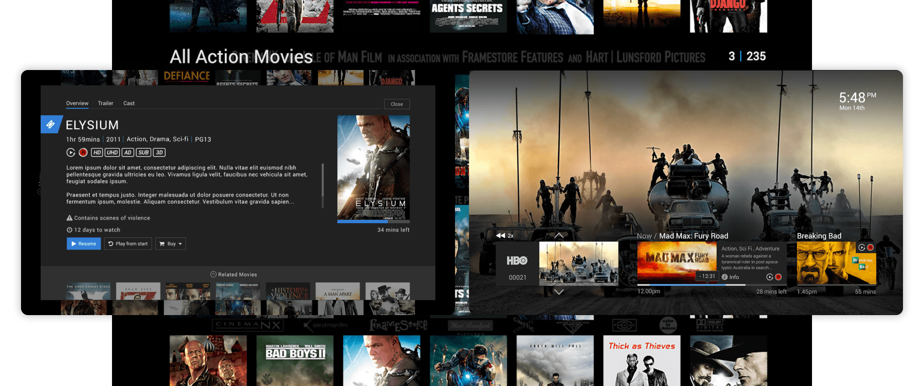Click the 00021 channel number
The width and height of the screenshot is (924, 386).
(x=518, y=277)
